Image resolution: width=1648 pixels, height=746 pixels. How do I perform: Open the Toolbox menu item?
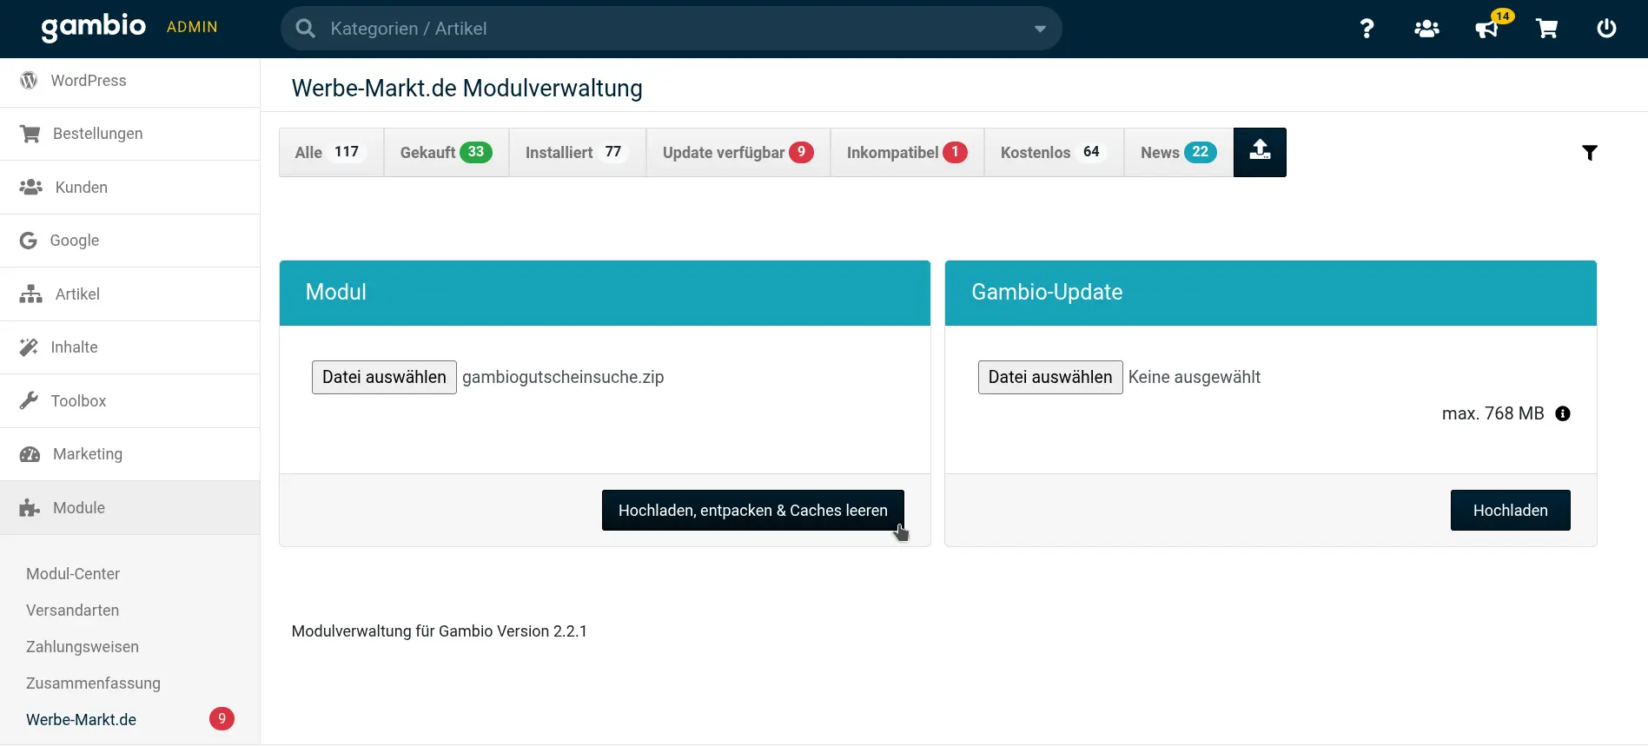[x=130, y=401]
